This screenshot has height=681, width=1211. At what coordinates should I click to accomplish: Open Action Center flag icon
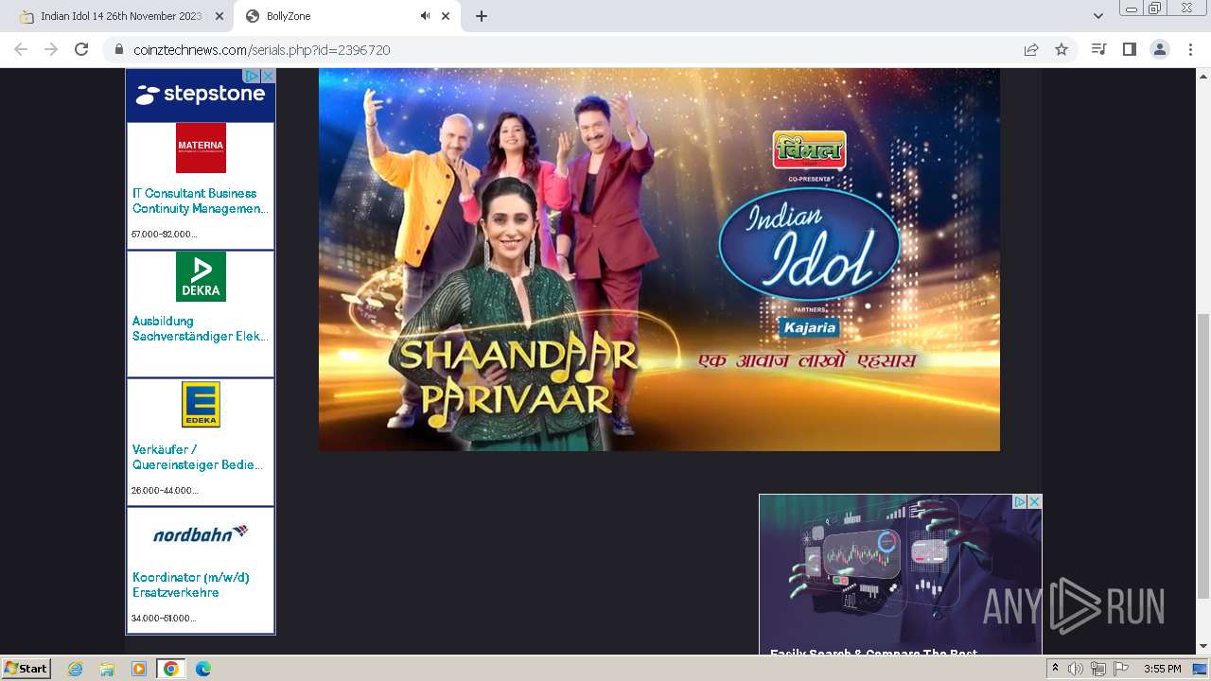pyautogui.click(x=1121, y=669)
